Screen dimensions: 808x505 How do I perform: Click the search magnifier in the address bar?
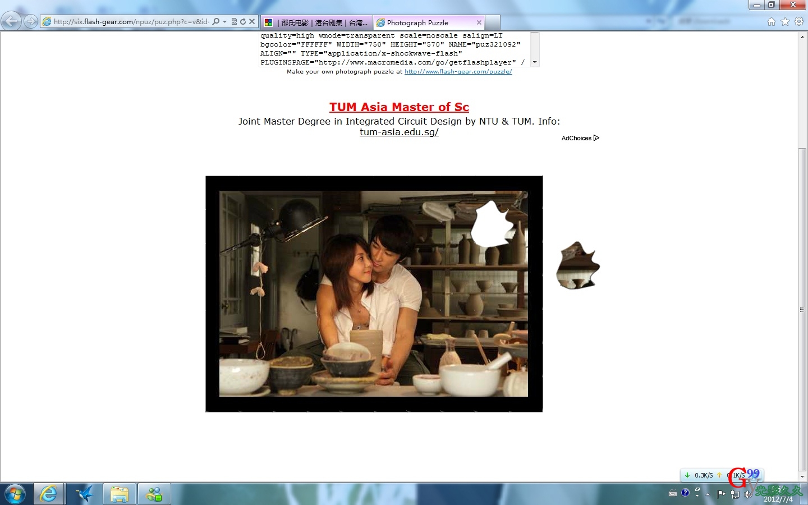216,22
